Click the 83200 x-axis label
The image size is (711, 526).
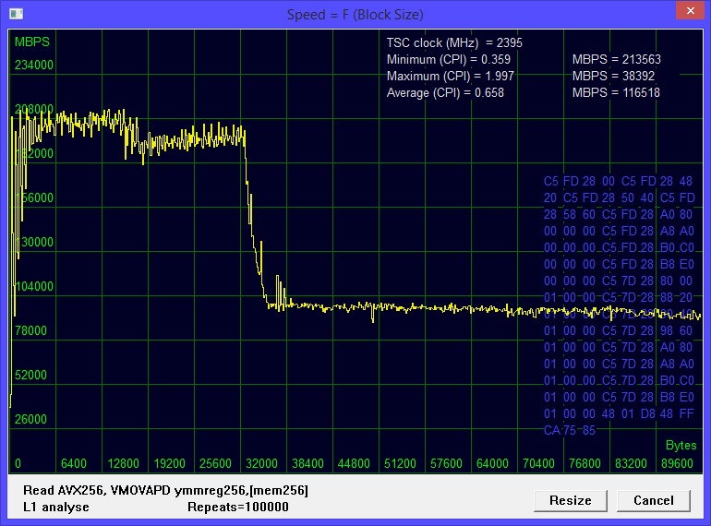pyautogui.click(x=631, y=464)
